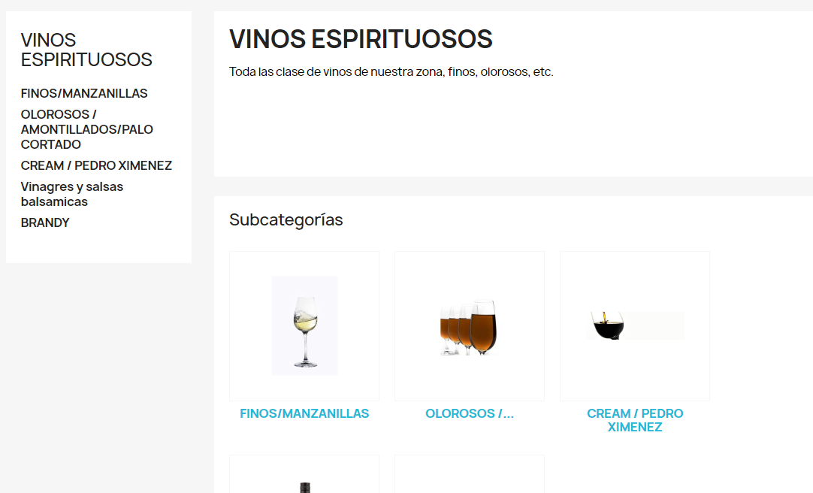The width and height of the screenshot is (813, 493).
Task: Click the amber sherry glasses picture
Action: click(469, 327)
